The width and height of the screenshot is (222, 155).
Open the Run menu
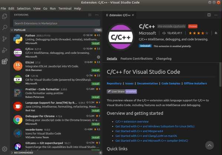coord(53,9)
